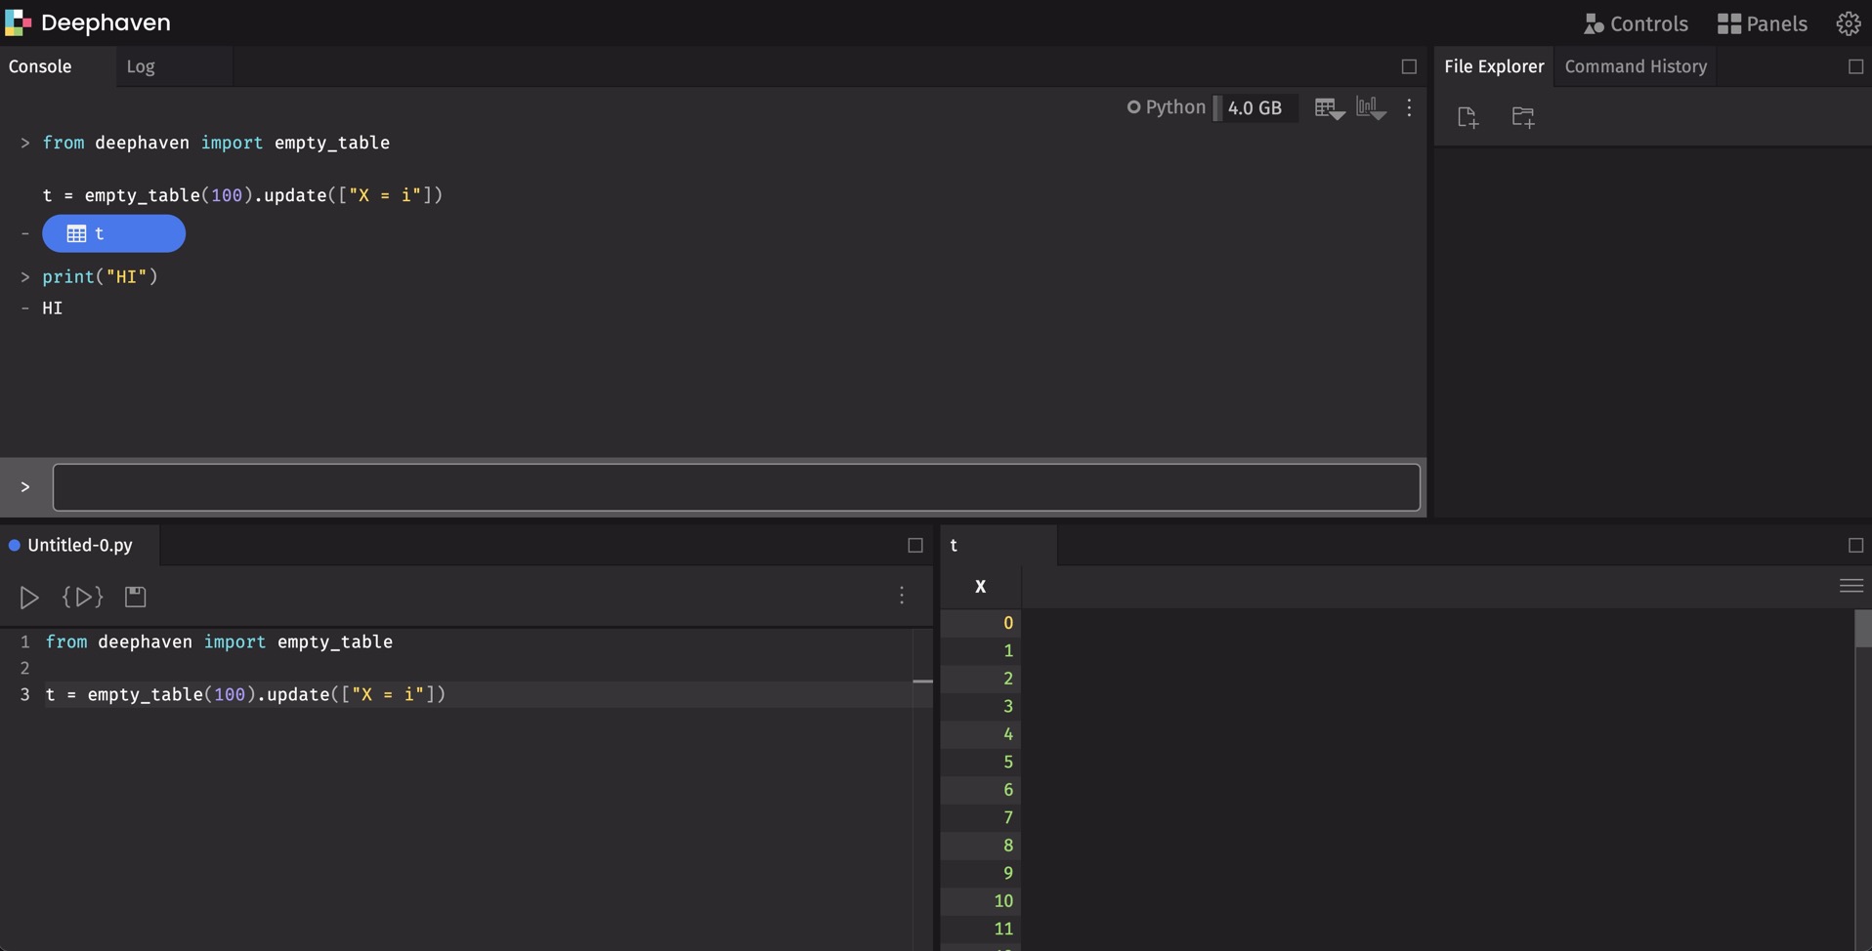
Task: Create a new file in File Explorer
Action: coord(1468,117)
